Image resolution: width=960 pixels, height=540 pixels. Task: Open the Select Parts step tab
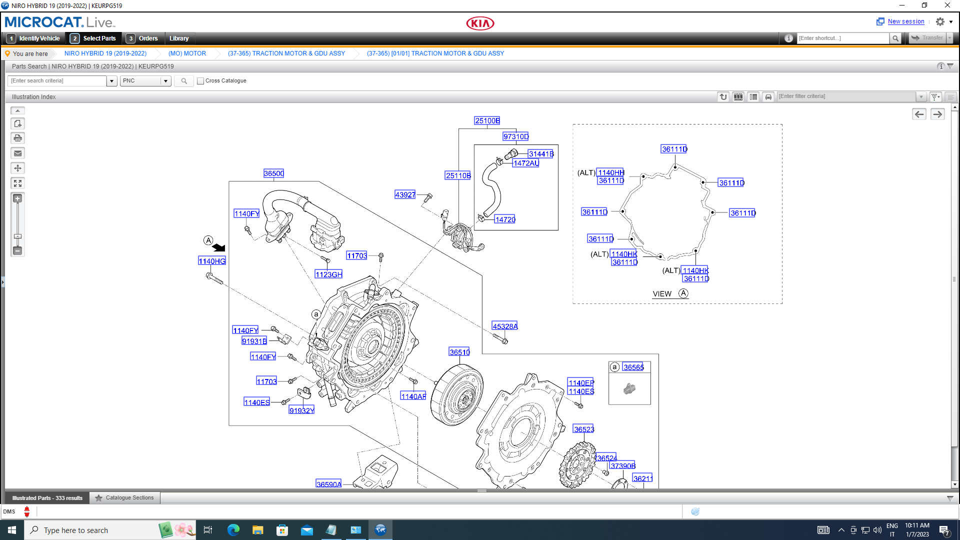tap(93, 38)
